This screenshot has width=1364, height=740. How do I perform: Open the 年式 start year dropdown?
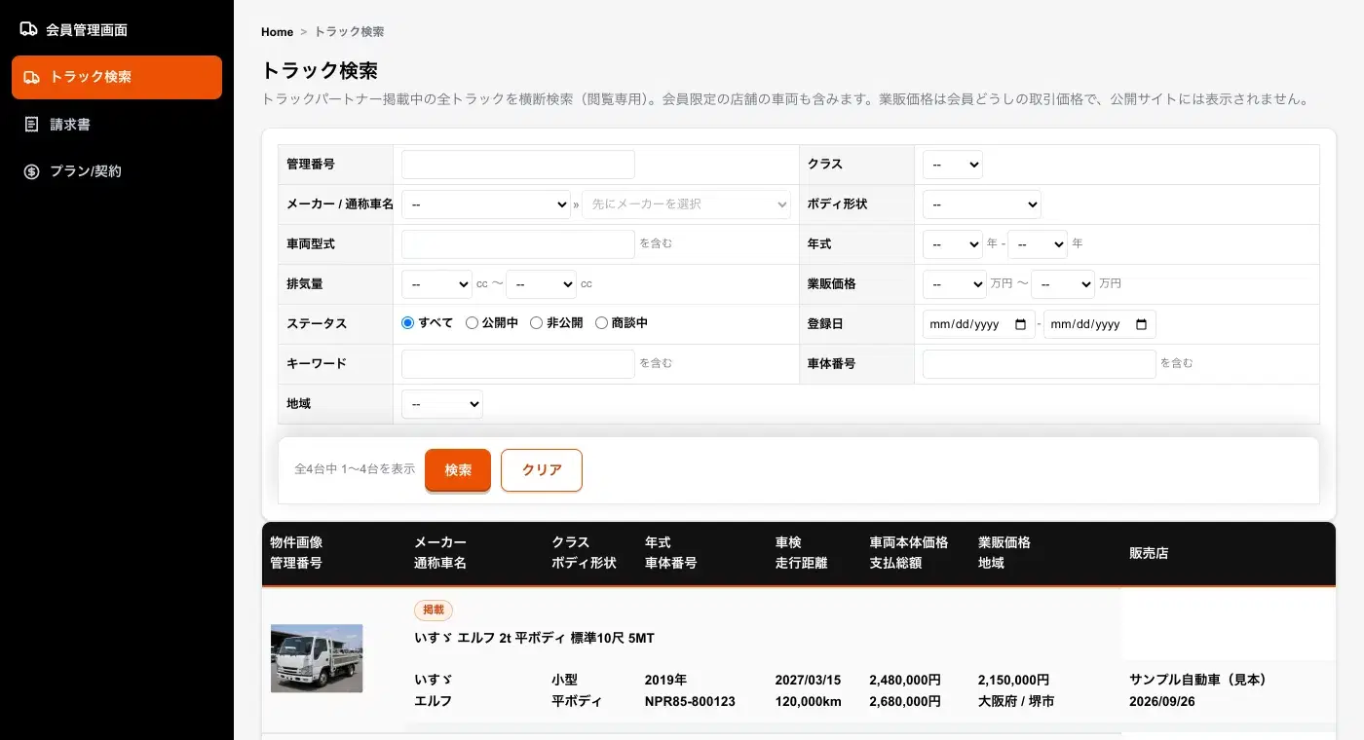pos(953,243)
